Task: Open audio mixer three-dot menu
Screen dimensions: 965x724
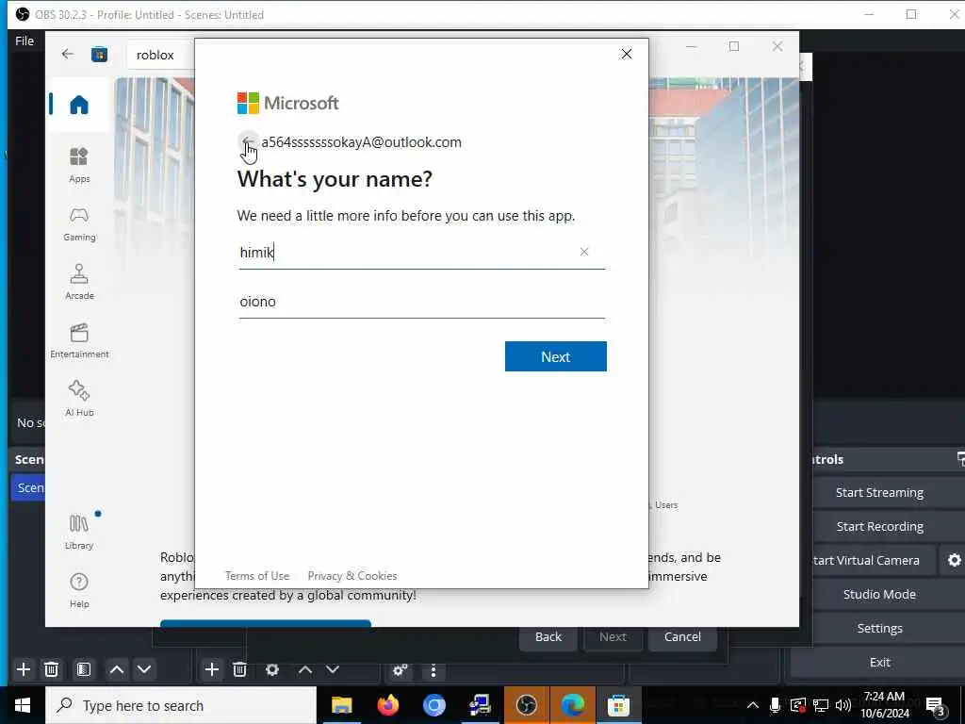Action: pos(433,670)
